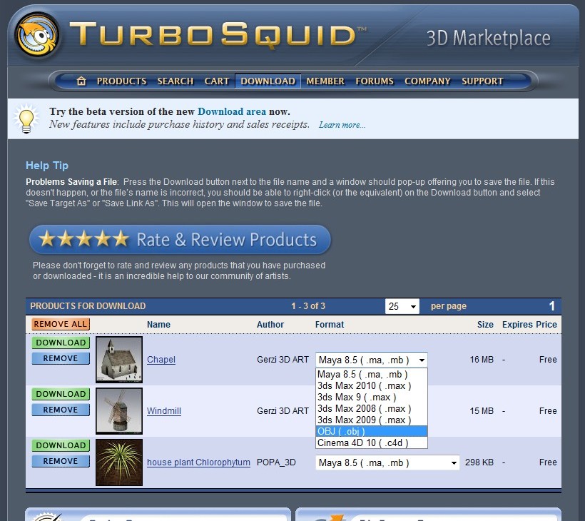Viewport: 585px width, 521px height.
Task: Choose Cinema 4D 10 (.c4d) option
Action: coord(372,443)
